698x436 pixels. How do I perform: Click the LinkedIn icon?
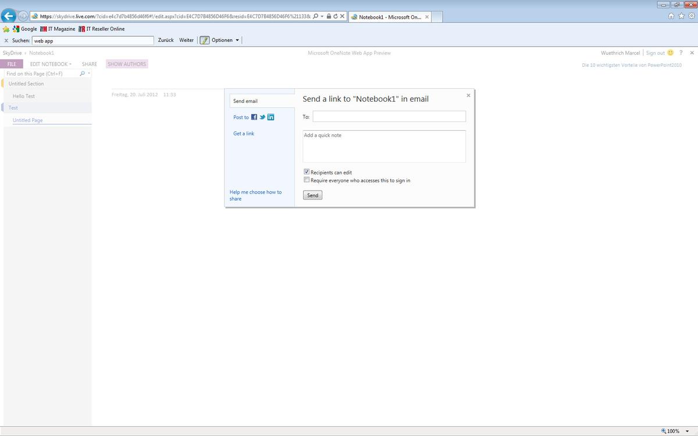coord(271,117)
